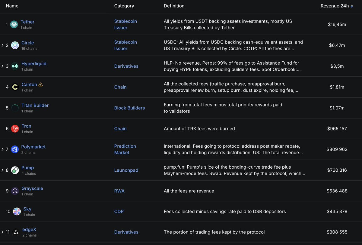Open edgeX's Derivatives category link
Screen dimensions: 362x245
pos(126,232)
